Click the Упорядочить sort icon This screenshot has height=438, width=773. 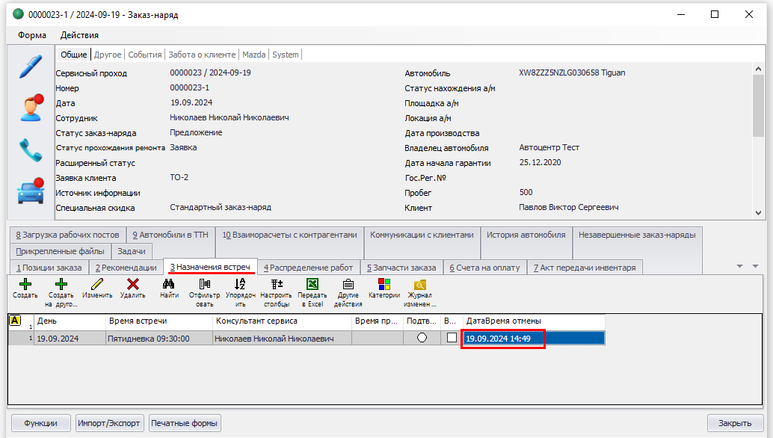(240, 285)
